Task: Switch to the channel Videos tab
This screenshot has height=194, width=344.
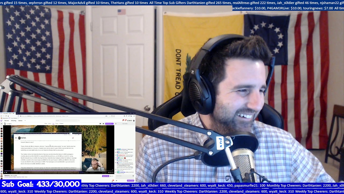Action: tap(50, 124)
